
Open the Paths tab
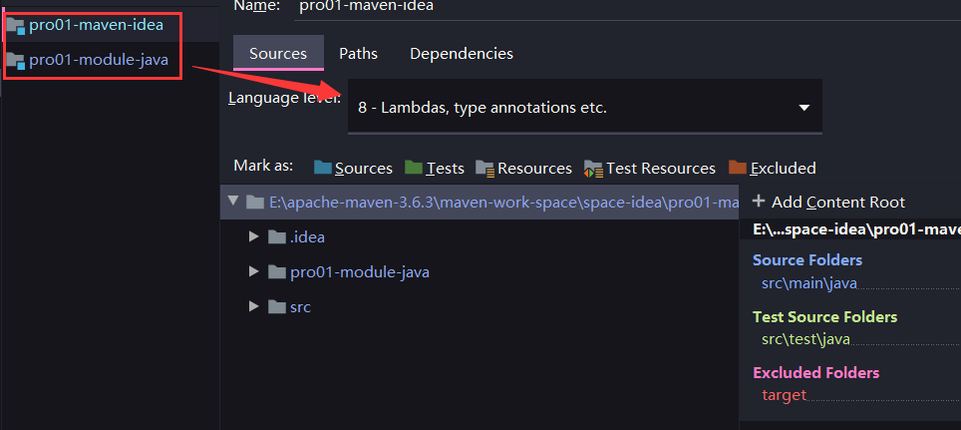pos(359,54)
